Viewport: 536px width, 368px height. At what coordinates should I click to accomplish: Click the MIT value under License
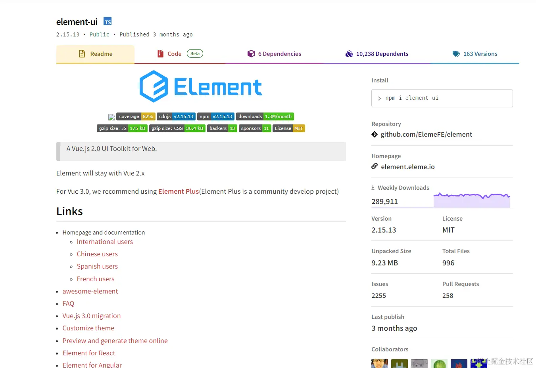(448, 230)
